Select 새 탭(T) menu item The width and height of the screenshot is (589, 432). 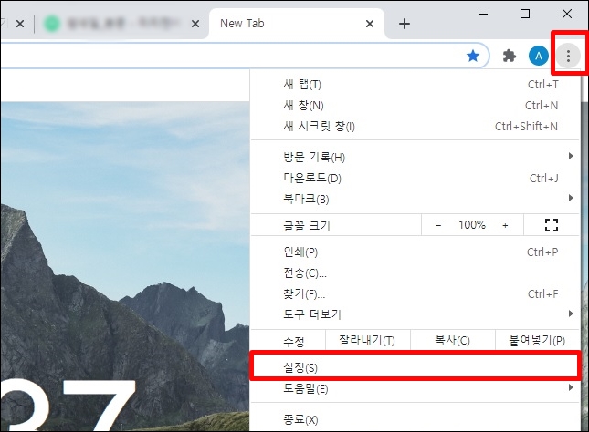coord(415,85)
